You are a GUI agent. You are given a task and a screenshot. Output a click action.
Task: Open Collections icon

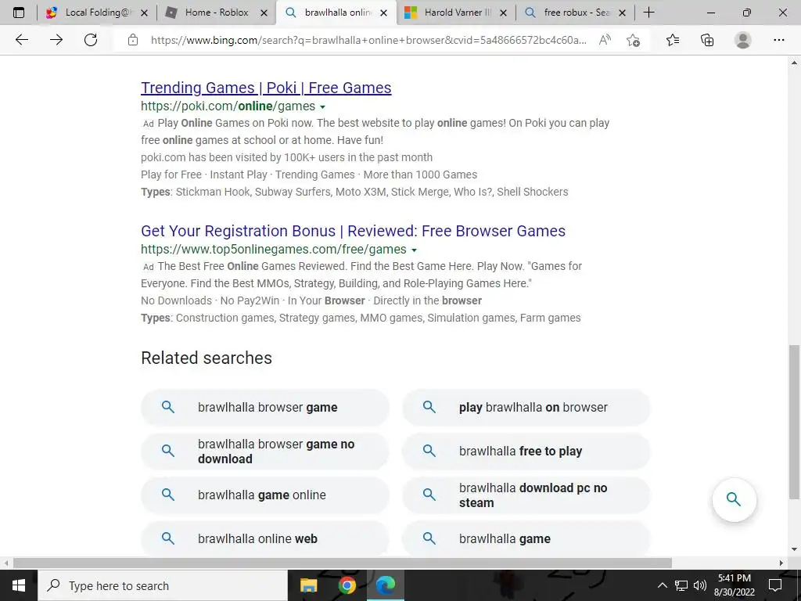pyautogui.click(x=707, y=40)
